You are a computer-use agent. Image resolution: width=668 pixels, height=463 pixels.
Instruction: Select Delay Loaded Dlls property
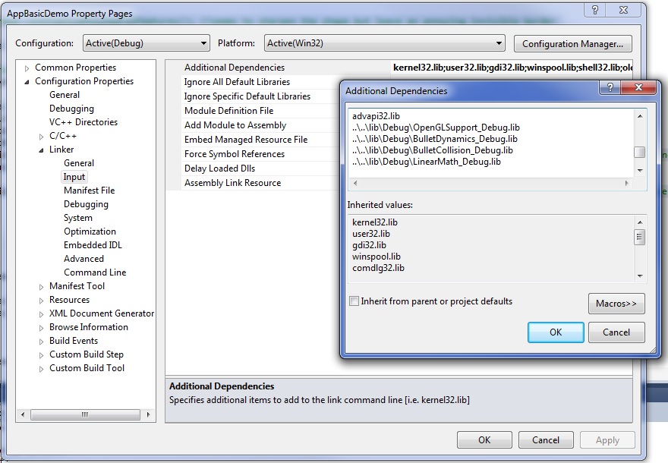point(219,169)
